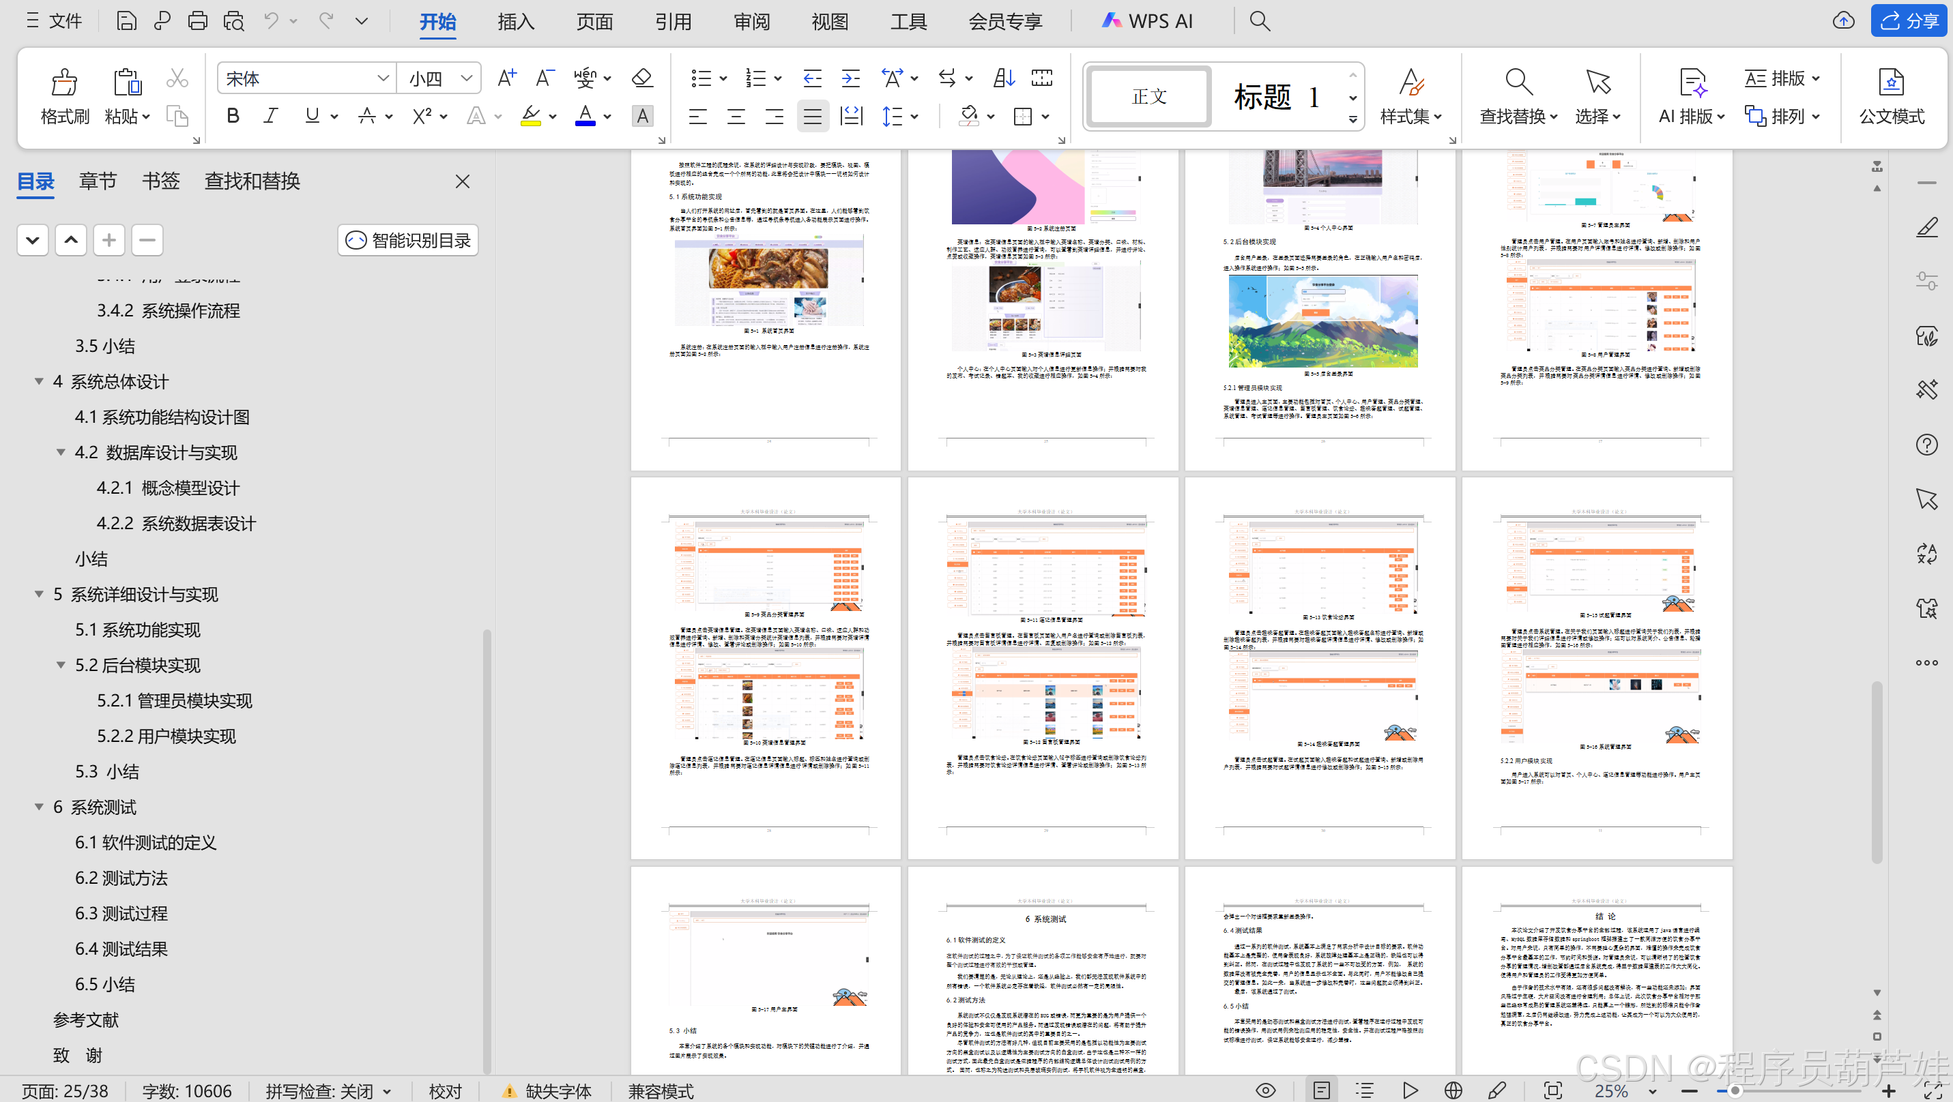
Task: Open the Style Set (样式集) icon
Action: point(1410,83)
